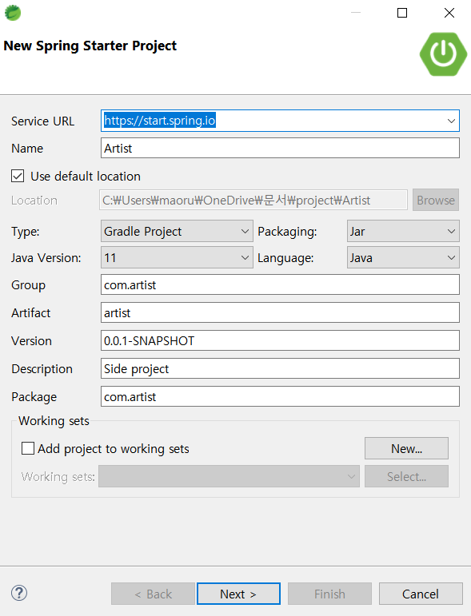The width and height of the screenshot is (471, 616).
Task: Click the Name field containing Artist
Action: (280, 148)
